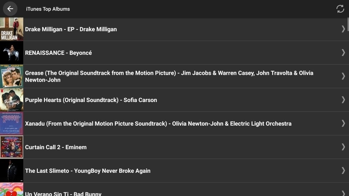Tap the RENAISSANCE album art
This screenshot has height=196, width=349.
(12, 53)
